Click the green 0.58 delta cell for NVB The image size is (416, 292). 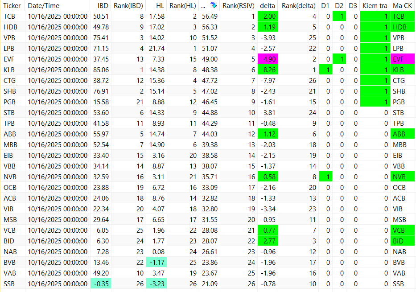click(x=268, y=177)
